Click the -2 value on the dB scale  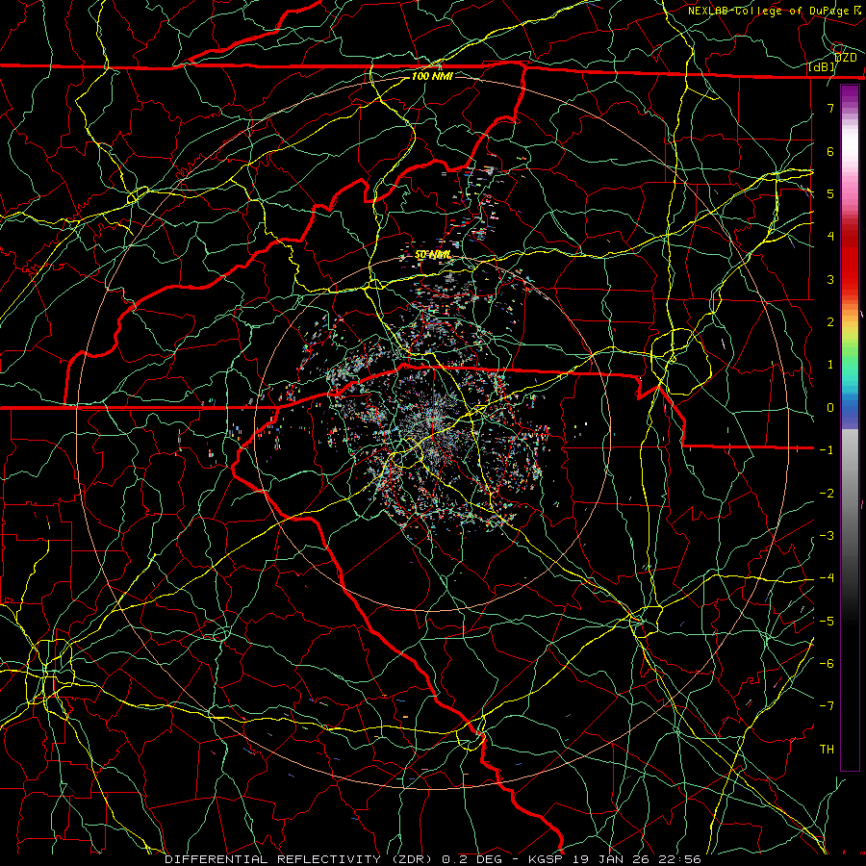pyautogui.click(x=827, y=494)
